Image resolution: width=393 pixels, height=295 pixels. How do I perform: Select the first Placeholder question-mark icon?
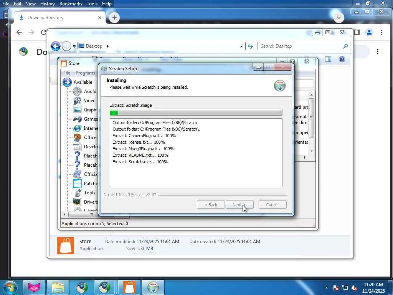[x=78, y=156]
